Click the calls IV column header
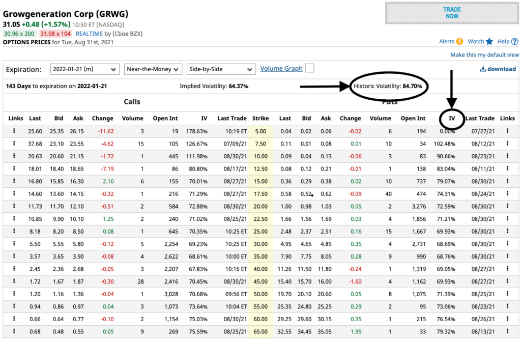The width and height of the screenshot is (521, 339). 204,118
